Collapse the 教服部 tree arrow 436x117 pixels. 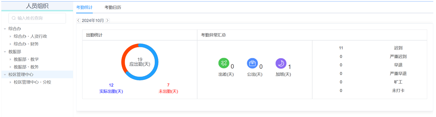point(5,52)
